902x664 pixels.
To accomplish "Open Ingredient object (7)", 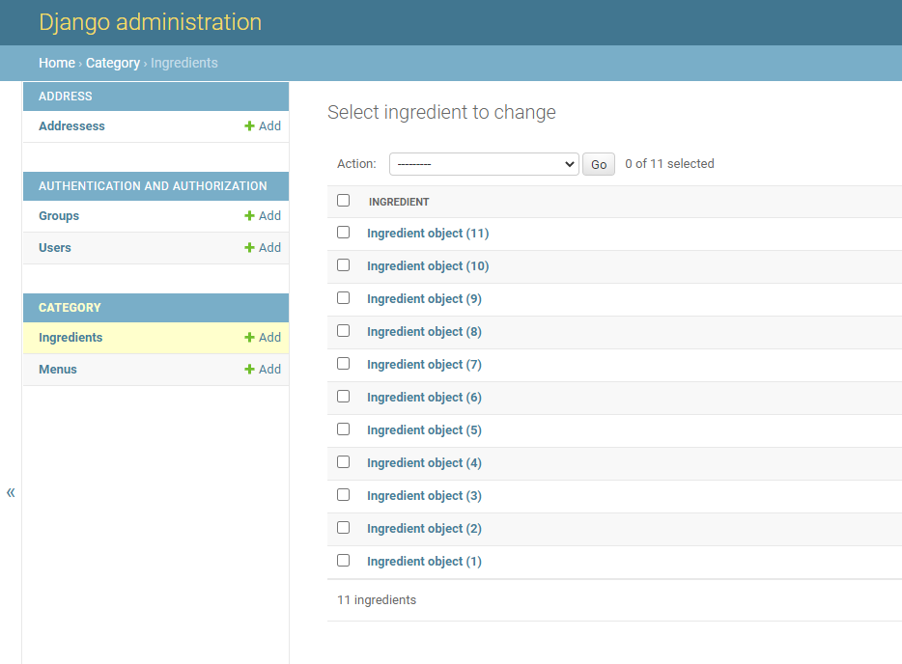I will coord(425,365).
